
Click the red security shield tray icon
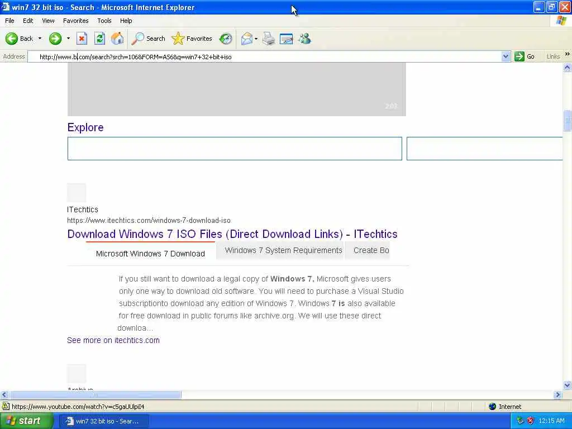[x=531, y=421]
